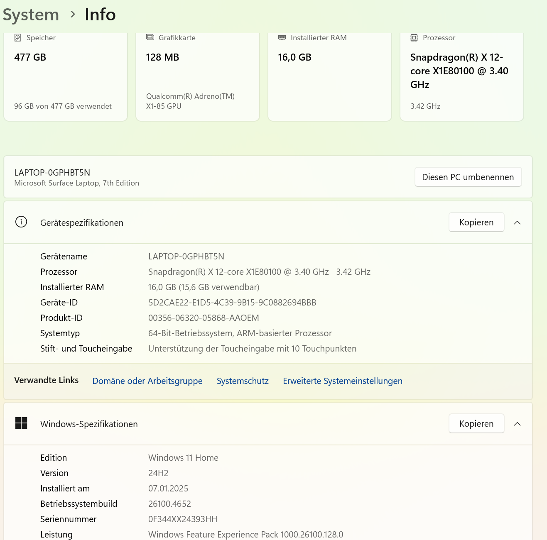Click build number '26100.4652'

[169, 504]
